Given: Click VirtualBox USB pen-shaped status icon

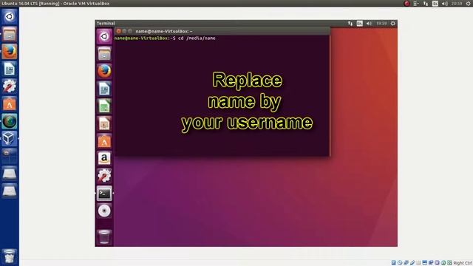Looking at the screenshot, I should click(412, 263).
